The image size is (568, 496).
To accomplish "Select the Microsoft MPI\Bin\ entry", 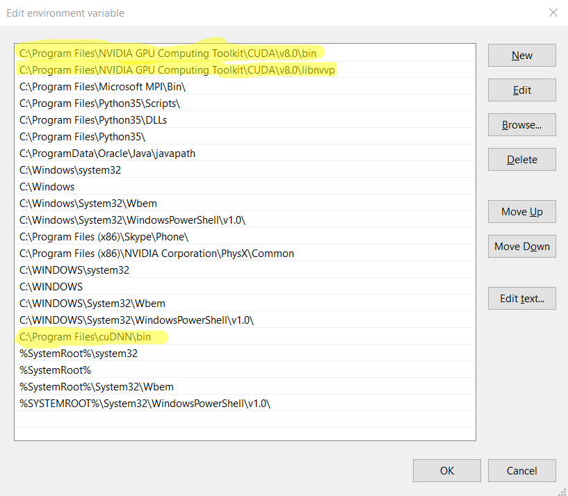I will [x=245, y=87].
